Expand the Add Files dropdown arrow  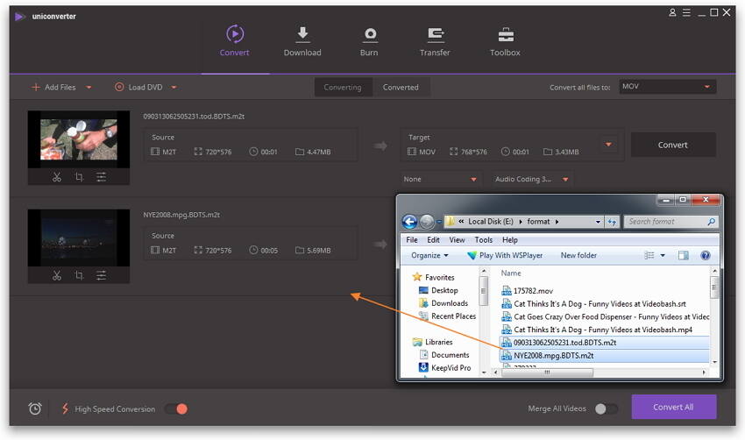pyautogui.click(x=89, y=88)
